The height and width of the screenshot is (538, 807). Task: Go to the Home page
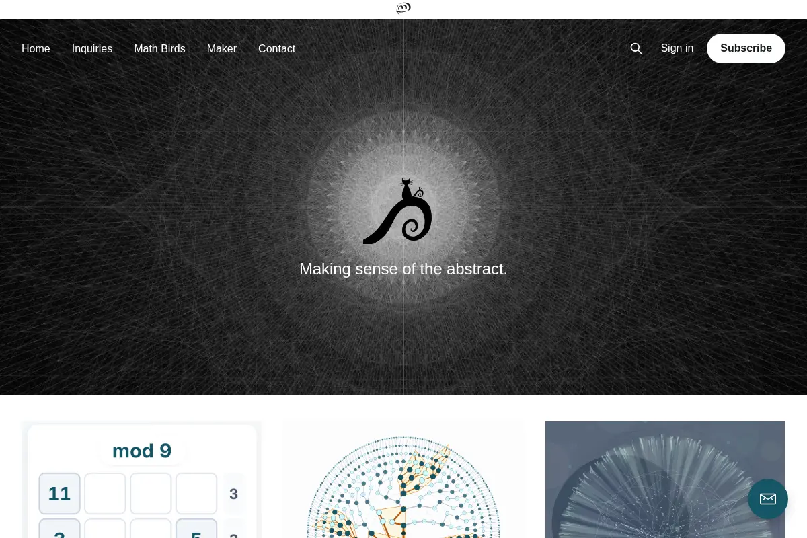coord(36,48)
